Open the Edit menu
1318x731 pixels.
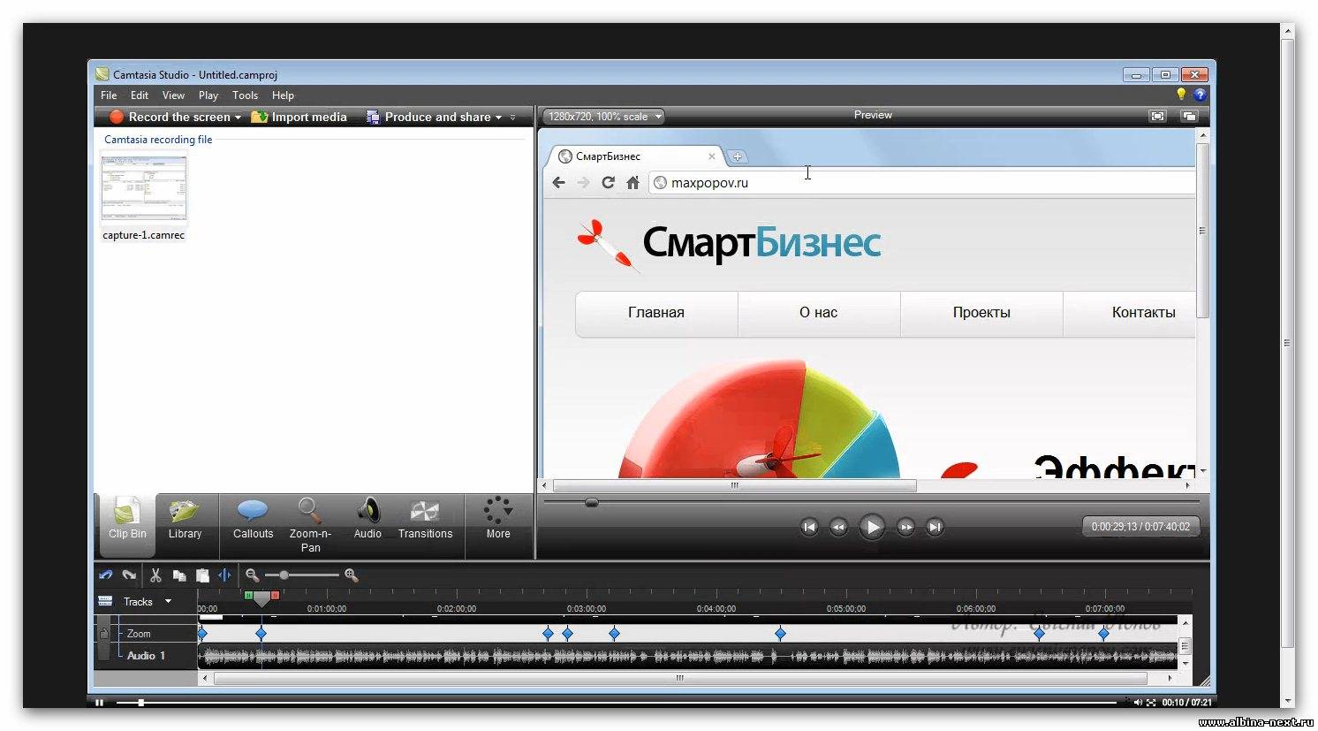point(140,95)
